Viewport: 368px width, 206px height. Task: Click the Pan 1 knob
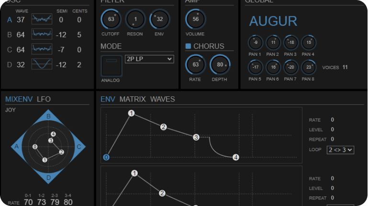point(256,43)
